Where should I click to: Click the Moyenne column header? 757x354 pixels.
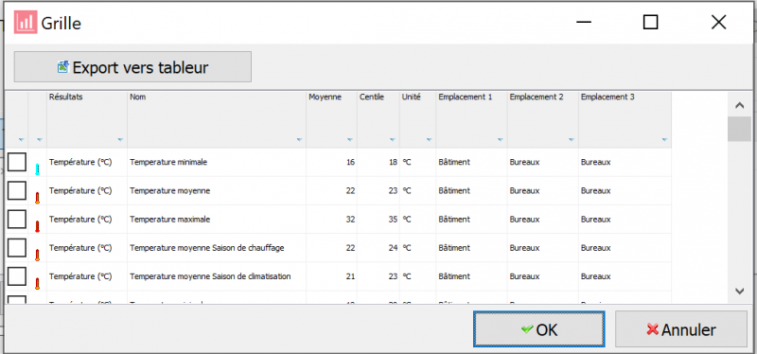point(332,119)
